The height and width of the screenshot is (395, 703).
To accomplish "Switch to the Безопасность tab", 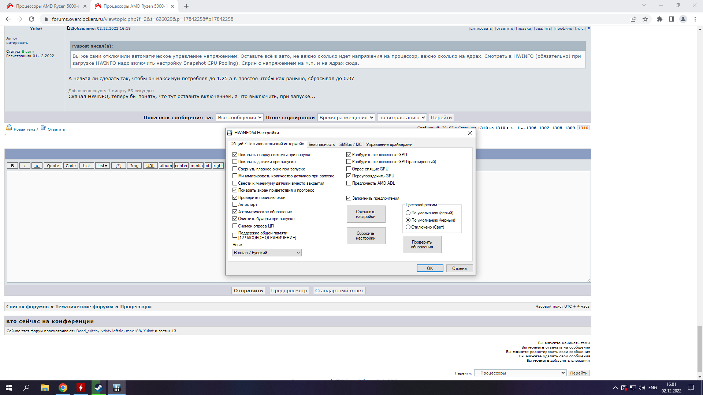I will coord(321,144).
